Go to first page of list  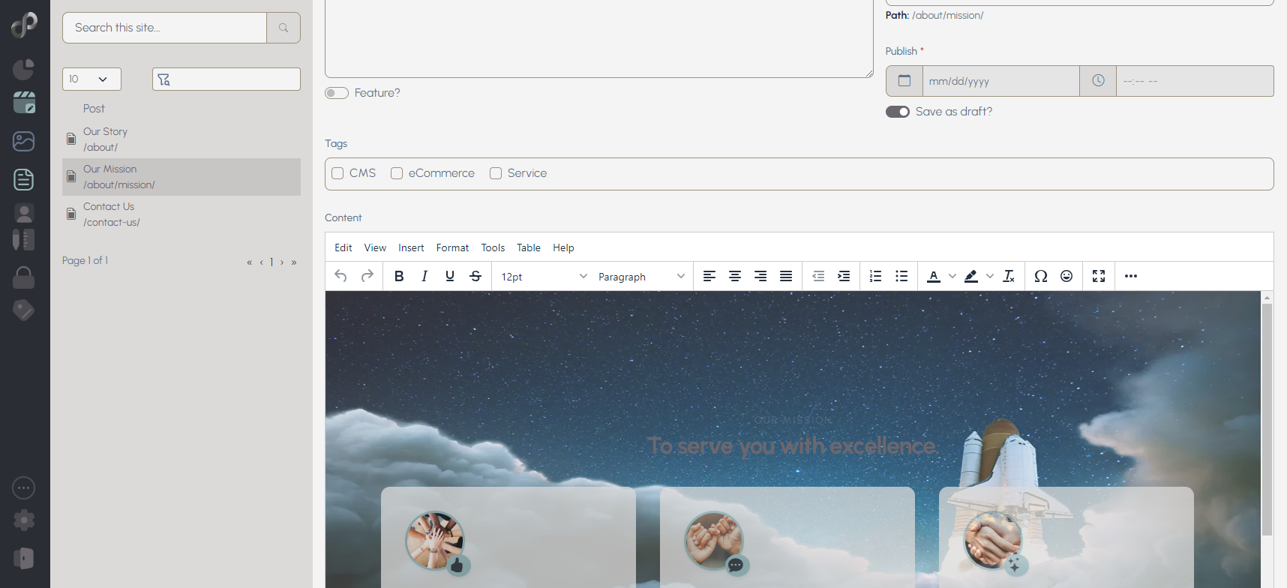249,262
